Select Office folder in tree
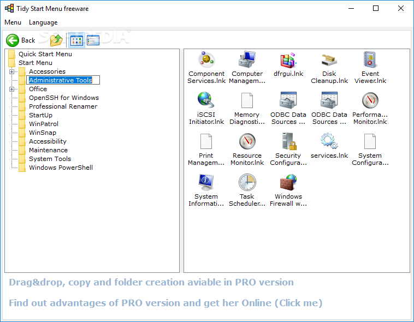 [x=38, y=89]
